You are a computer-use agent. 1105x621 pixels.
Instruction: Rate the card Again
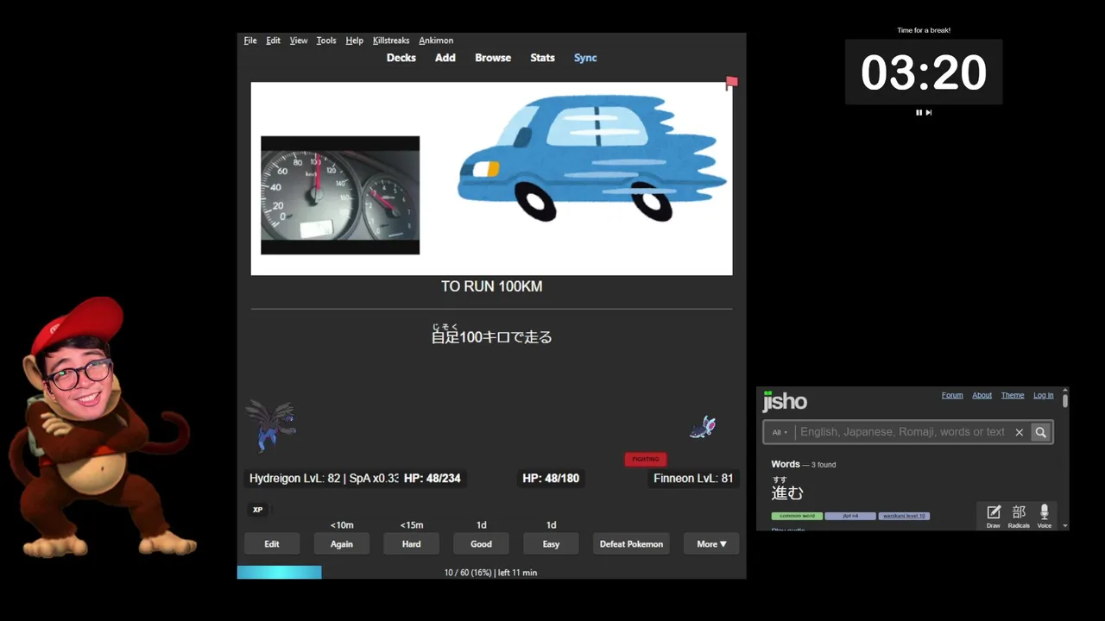[342, 543]
